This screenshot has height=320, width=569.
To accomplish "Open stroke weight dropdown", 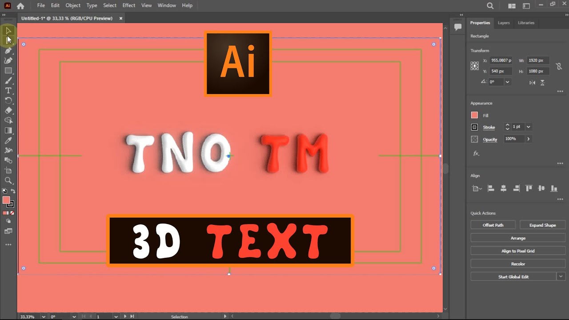I will click(529, 127).
